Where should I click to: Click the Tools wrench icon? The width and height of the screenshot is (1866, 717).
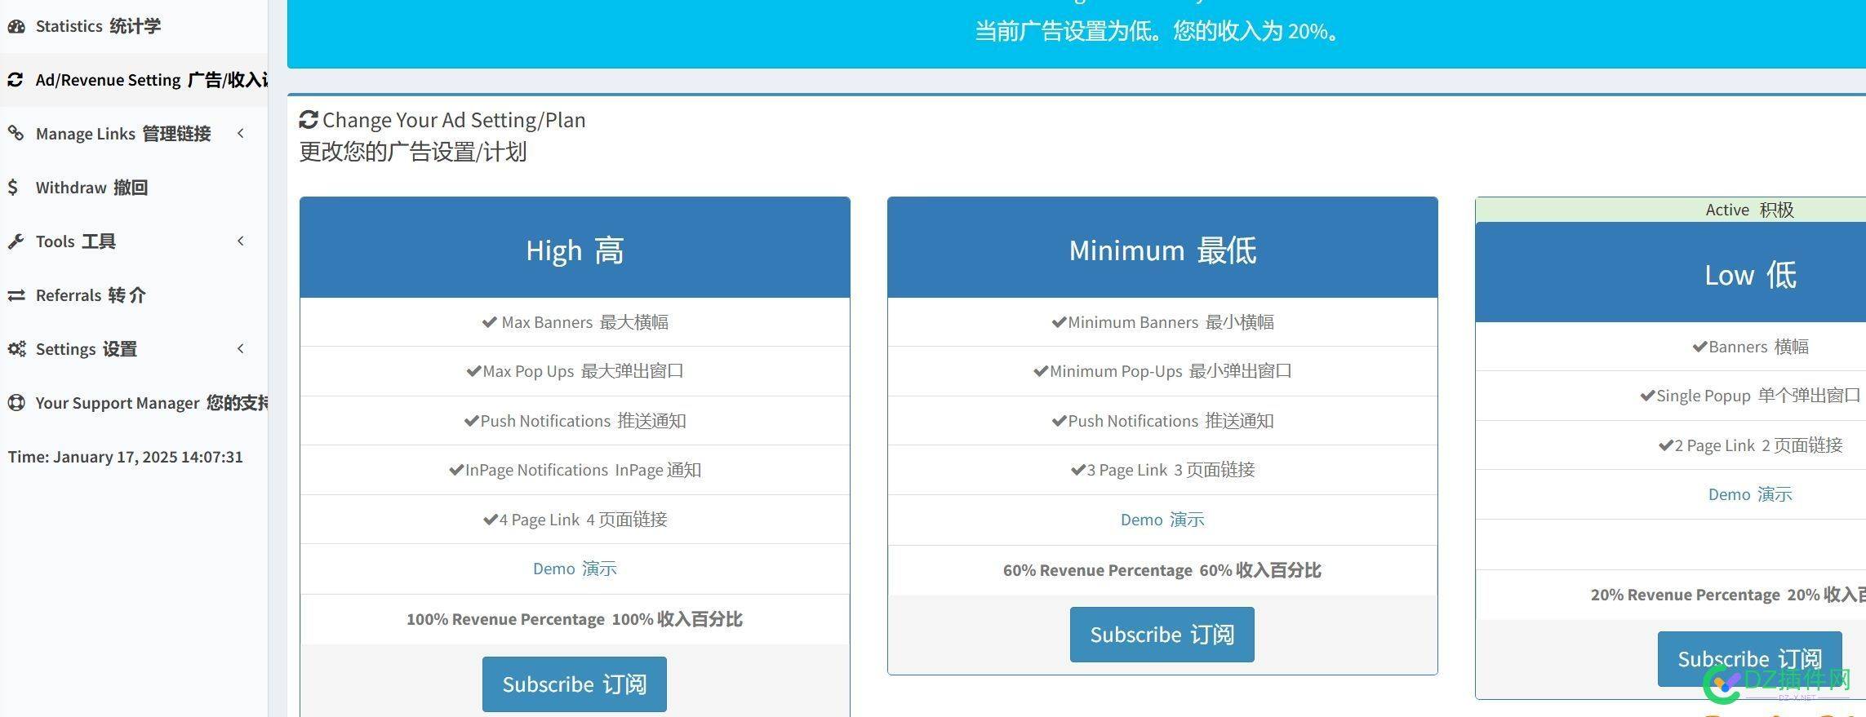16,241
